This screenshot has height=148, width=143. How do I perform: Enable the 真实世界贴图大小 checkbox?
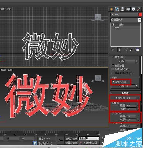(x=113, y=73)
